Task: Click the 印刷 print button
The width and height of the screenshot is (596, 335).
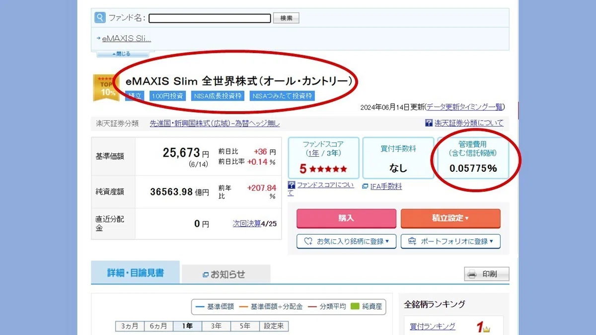Action: 487,274
